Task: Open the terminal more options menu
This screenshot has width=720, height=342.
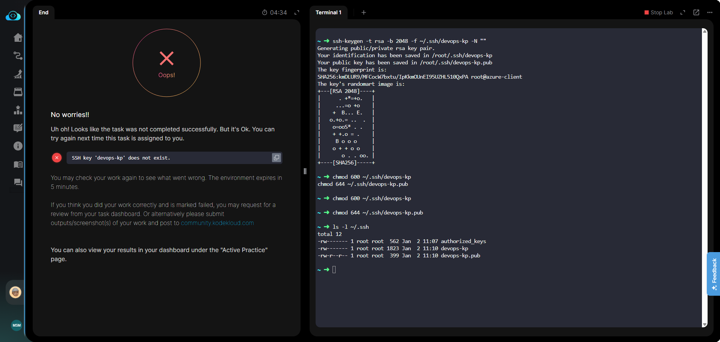Action: pos(710,12)
